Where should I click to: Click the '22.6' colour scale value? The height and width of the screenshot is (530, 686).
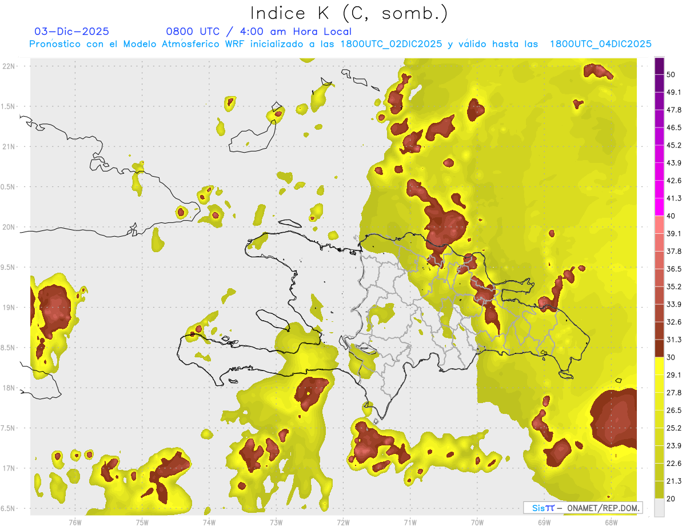[x=674, y=463]
